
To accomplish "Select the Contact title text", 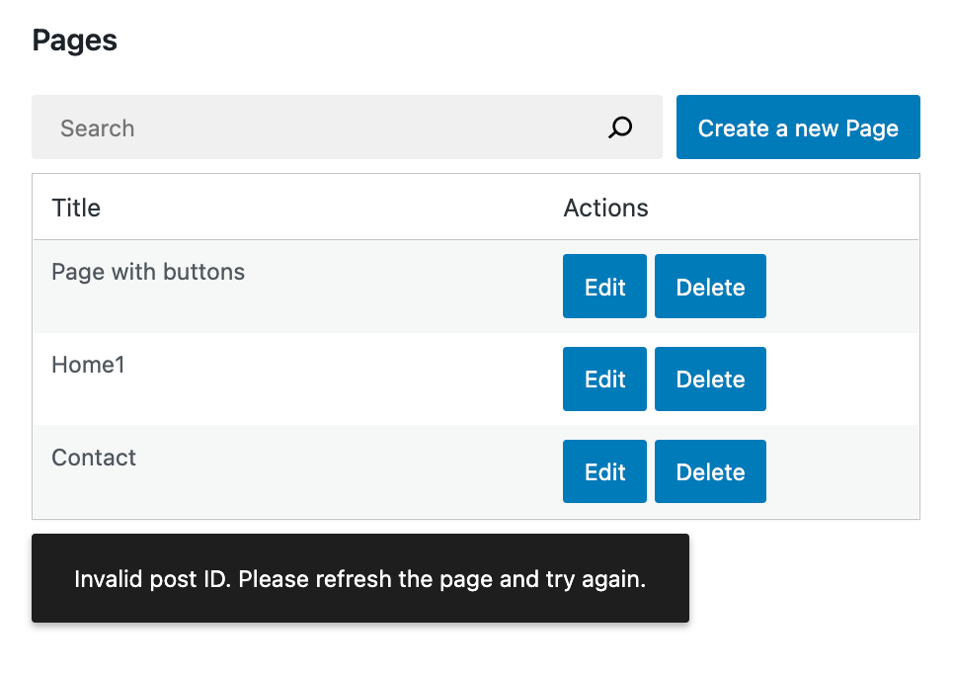I will pyautogui.click(x=94, y=458).
